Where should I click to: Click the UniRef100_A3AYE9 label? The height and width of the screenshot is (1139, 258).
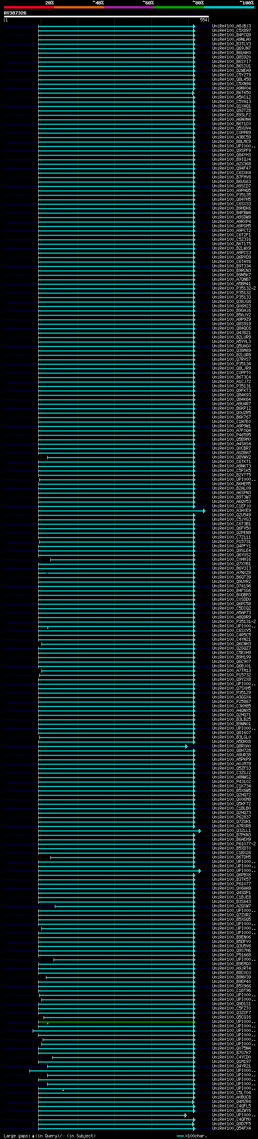[x=231, y=511]
